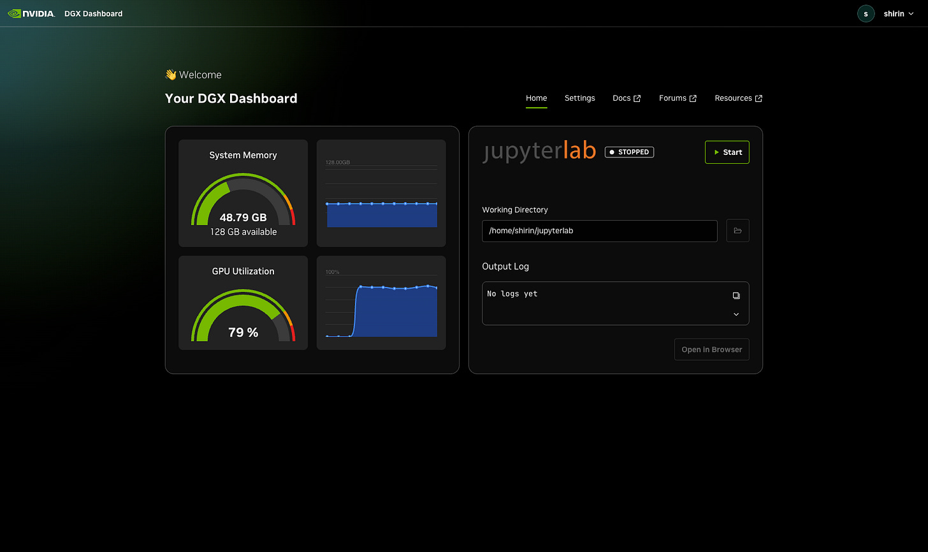The height and width of the screenshot is (552, 928).
Task: Expand the shirin account dropdown chevron
Action: tap(911, 13)
